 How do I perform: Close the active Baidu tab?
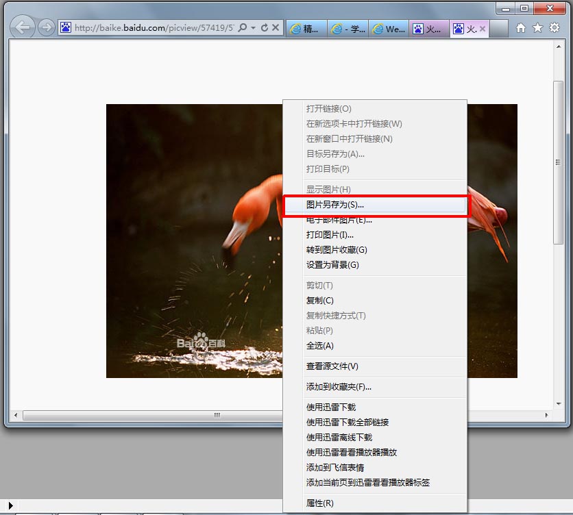click(x=483, y=29)
